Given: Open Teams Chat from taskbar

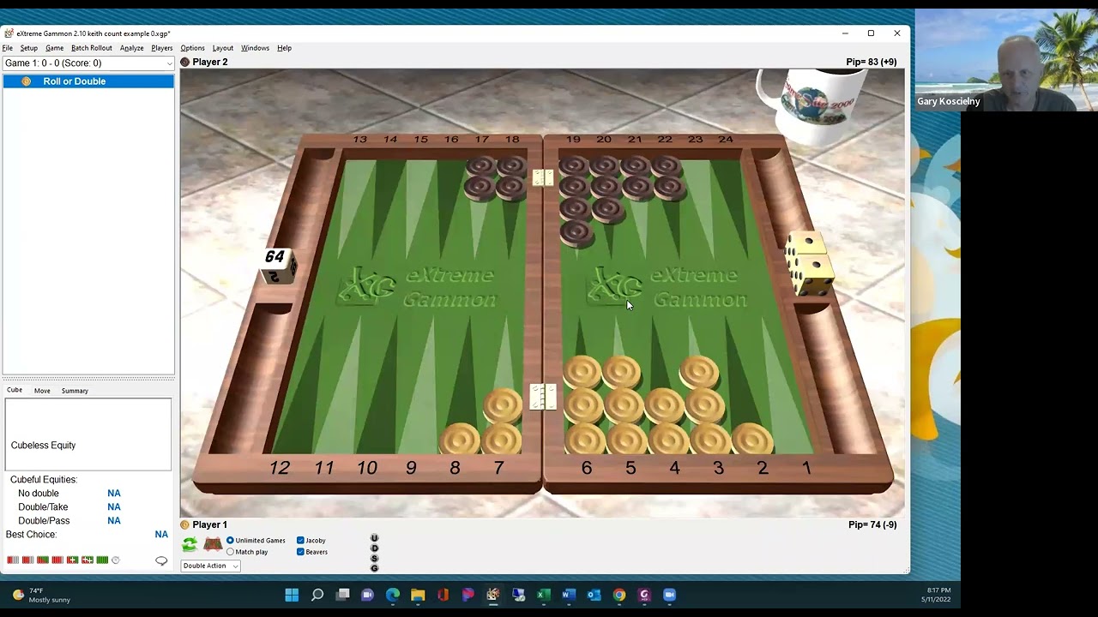Looking at the screenshot, I should pos(367,595).
